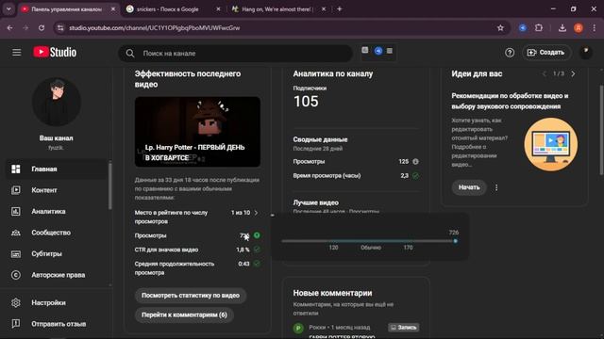Open the hamburger navigation menu

tap(17, 53)
